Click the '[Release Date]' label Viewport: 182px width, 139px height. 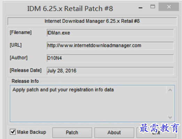pos(26,70)
